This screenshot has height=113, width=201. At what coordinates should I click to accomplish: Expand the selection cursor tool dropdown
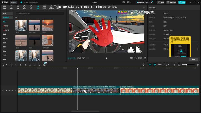(x=6, y=64)
